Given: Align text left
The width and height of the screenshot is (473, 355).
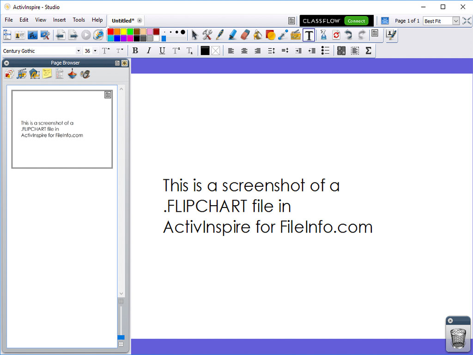Looking at the screenshot, I should click(x=231, y=51).
